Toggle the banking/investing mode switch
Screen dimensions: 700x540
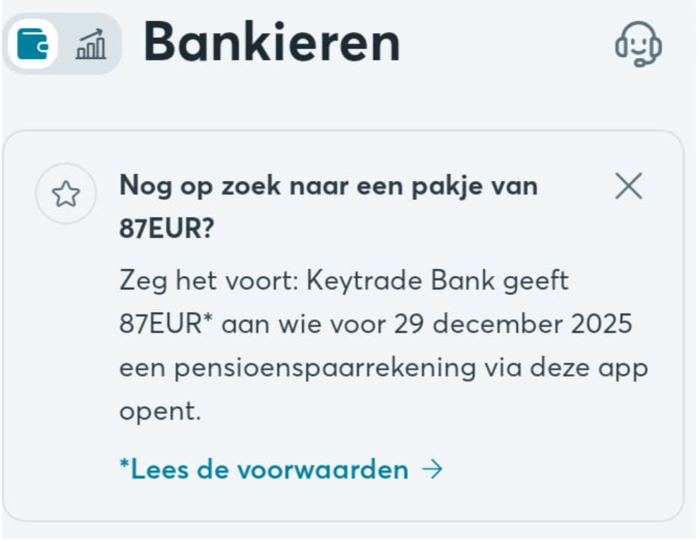point(62,44)
